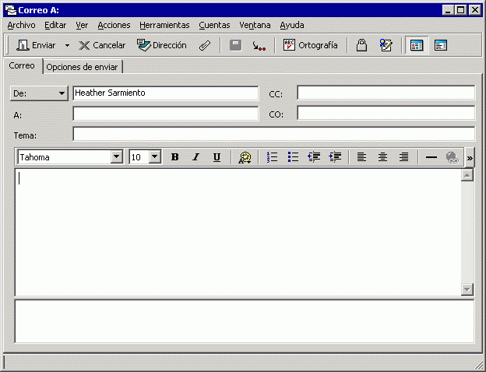Open the Herramientas menu
Viewport: 486px width, 372px height.
tap(164, 25)
